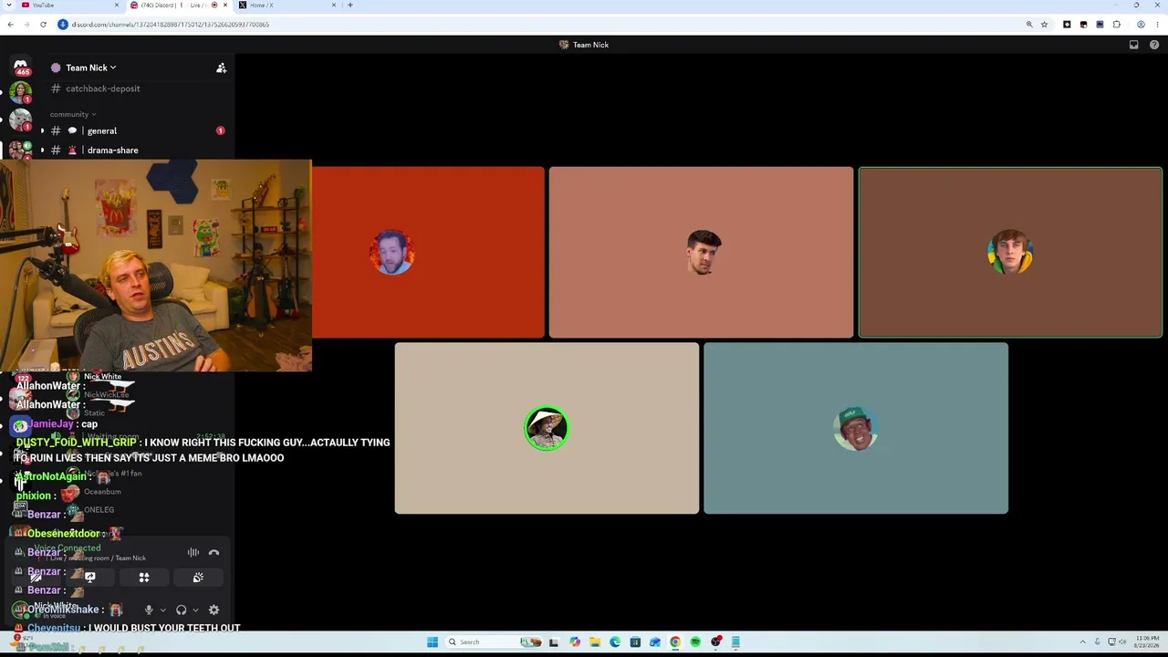Select the beige participant tile with straw hat avatar
This screenshot has width=1168, height=657.
tap(547, 429)
